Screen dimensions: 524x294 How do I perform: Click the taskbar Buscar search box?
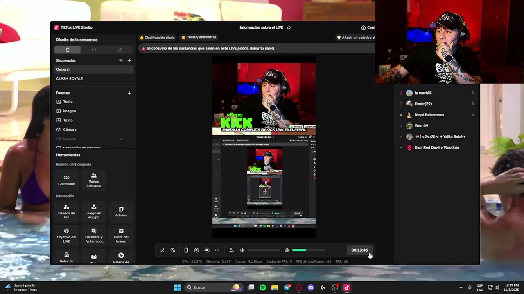pos(213,287)
